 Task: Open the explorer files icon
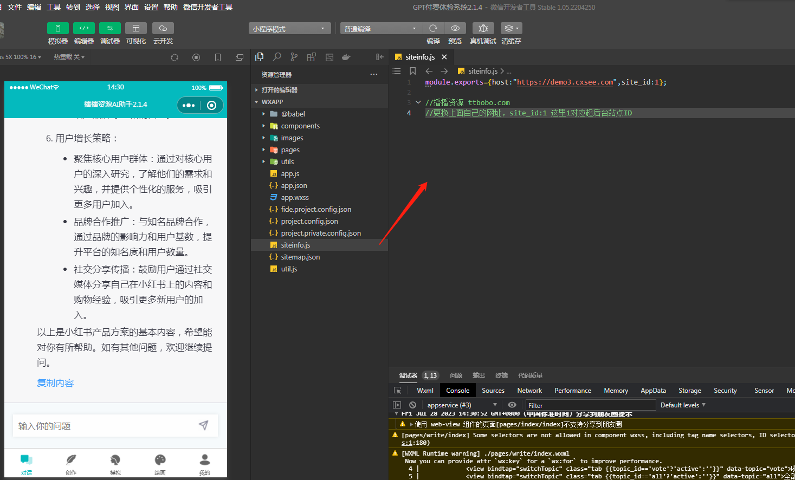click(x=260, y=57)
